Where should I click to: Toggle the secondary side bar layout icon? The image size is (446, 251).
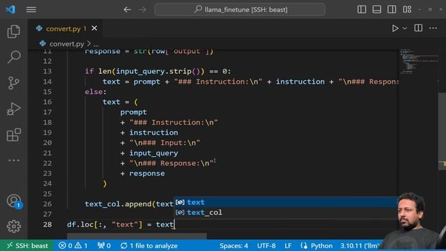[392, 9]
